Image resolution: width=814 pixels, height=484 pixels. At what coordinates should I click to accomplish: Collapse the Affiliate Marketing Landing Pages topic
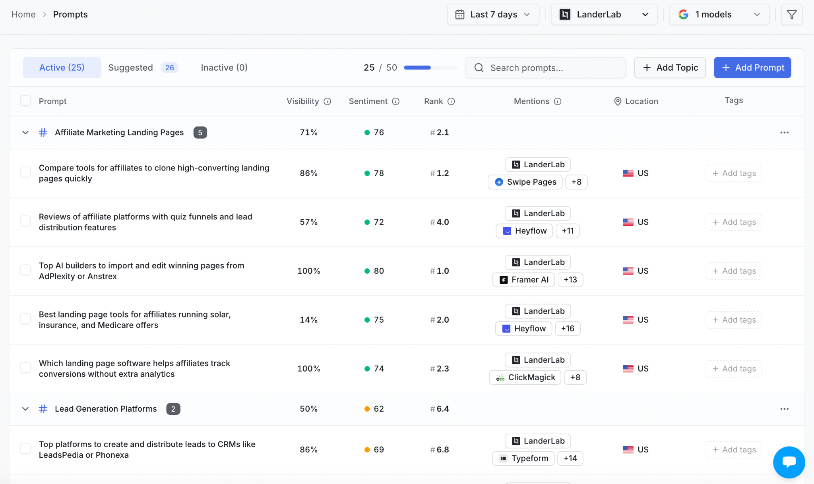point(25,132)
